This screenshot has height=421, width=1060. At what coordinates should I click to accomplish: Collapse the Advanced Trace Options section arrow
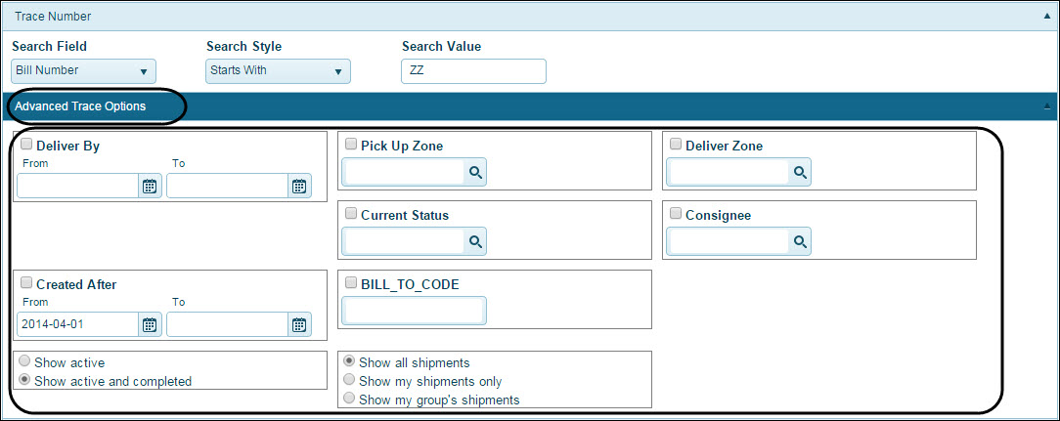pos(1047,105)
